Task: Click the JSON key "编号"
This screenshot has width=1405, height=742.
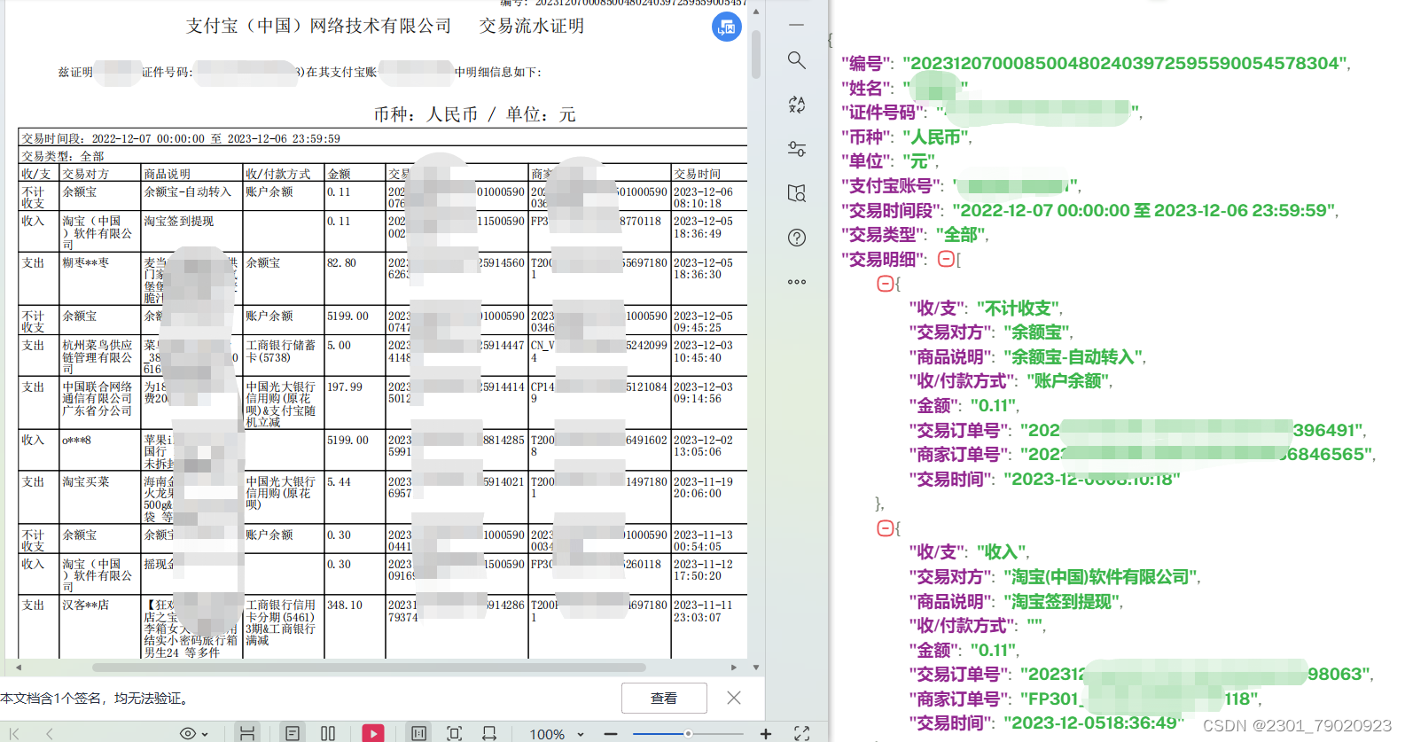Action: click(x=866, y=63)
